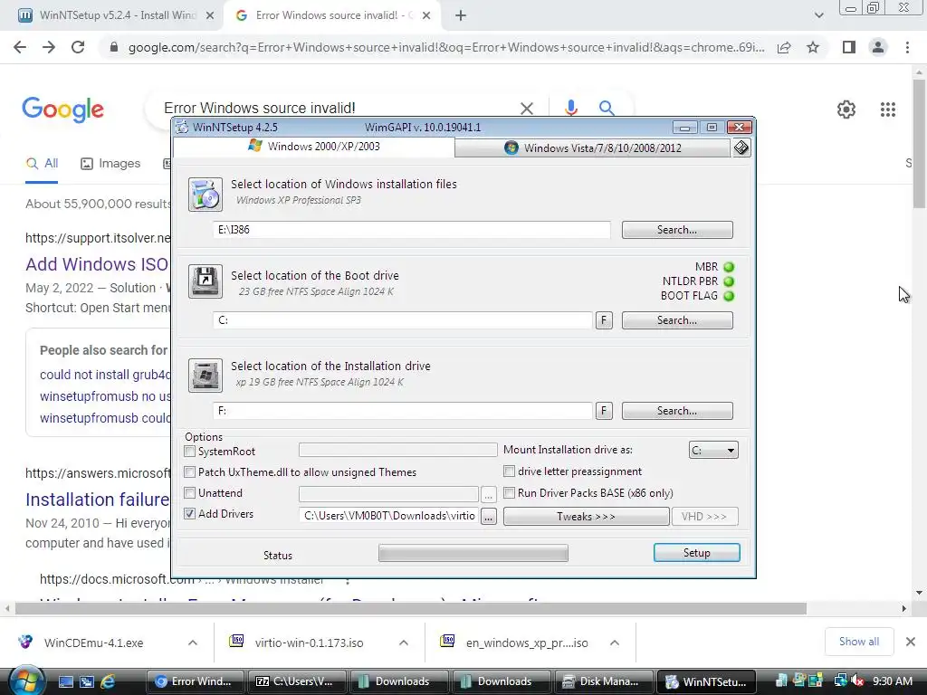Click the Setup button
The width and height of the screenshot is (927, 695).
(x=696, y=553)
